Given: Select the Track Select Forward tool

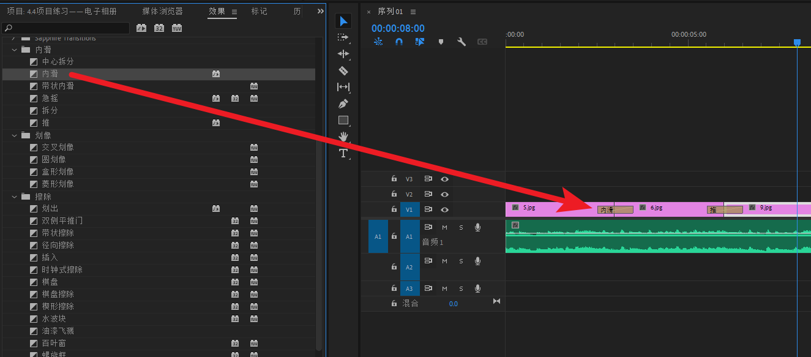Looking at the screenshot, I should [343, 37].
